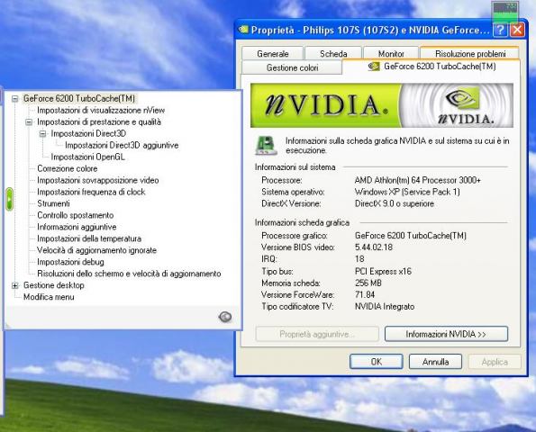Screen dimensions: 536x432
Task: Click the Annulla button
Action: tap(435, 361)
